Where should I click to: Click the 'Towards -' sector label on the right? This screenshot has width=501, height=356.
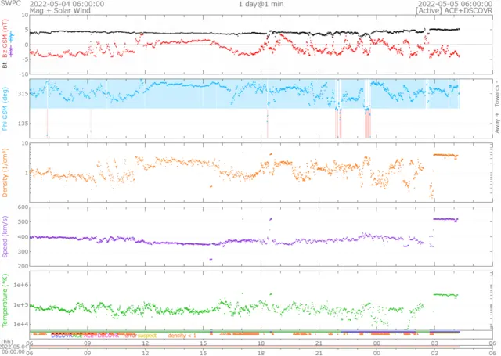click(x=494, y=92)
